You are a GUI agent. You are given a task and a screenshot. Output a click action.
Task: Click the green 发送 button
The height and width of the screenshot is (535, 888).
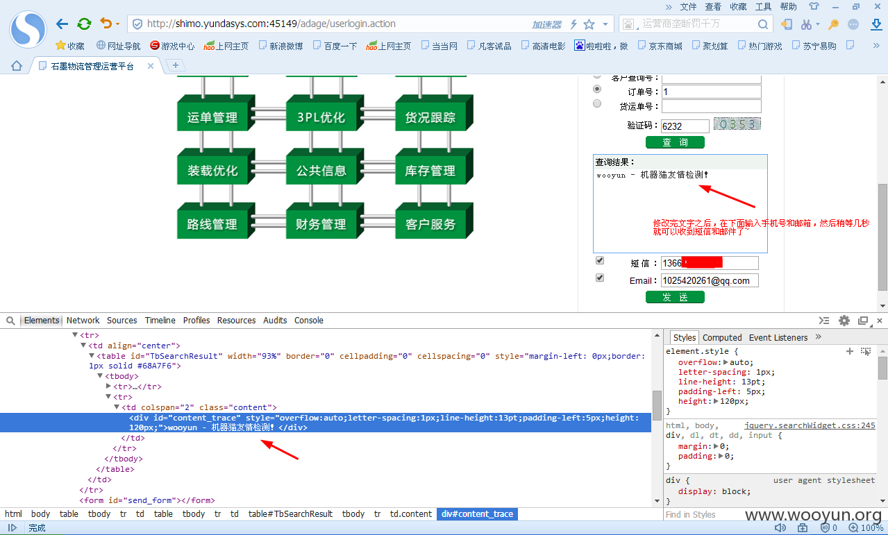coord(675,297)
